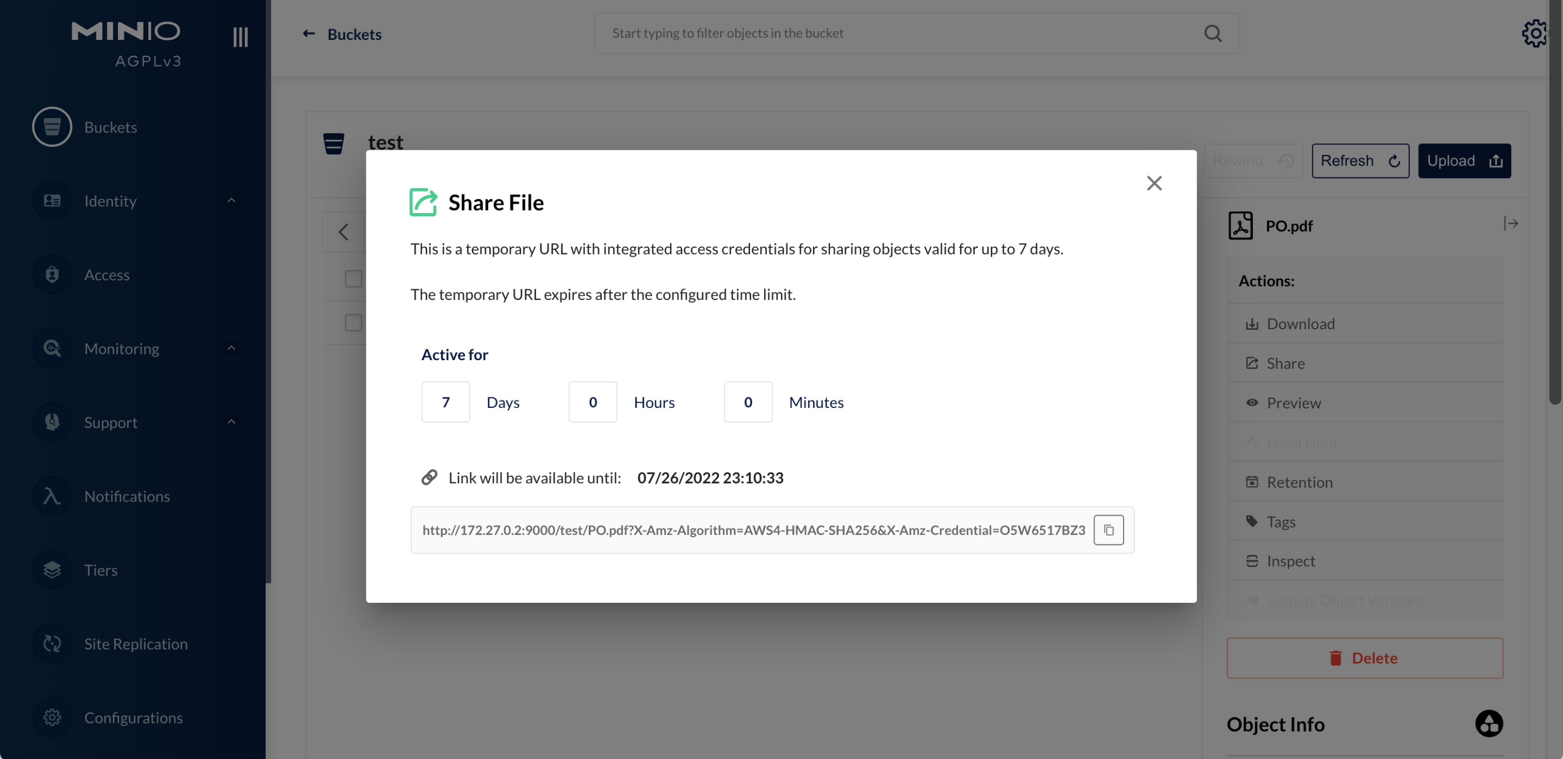The width and height of the screenshot is (1563, 759).
Task: Close the Share File dialog
Action: tap(1153, 183)
